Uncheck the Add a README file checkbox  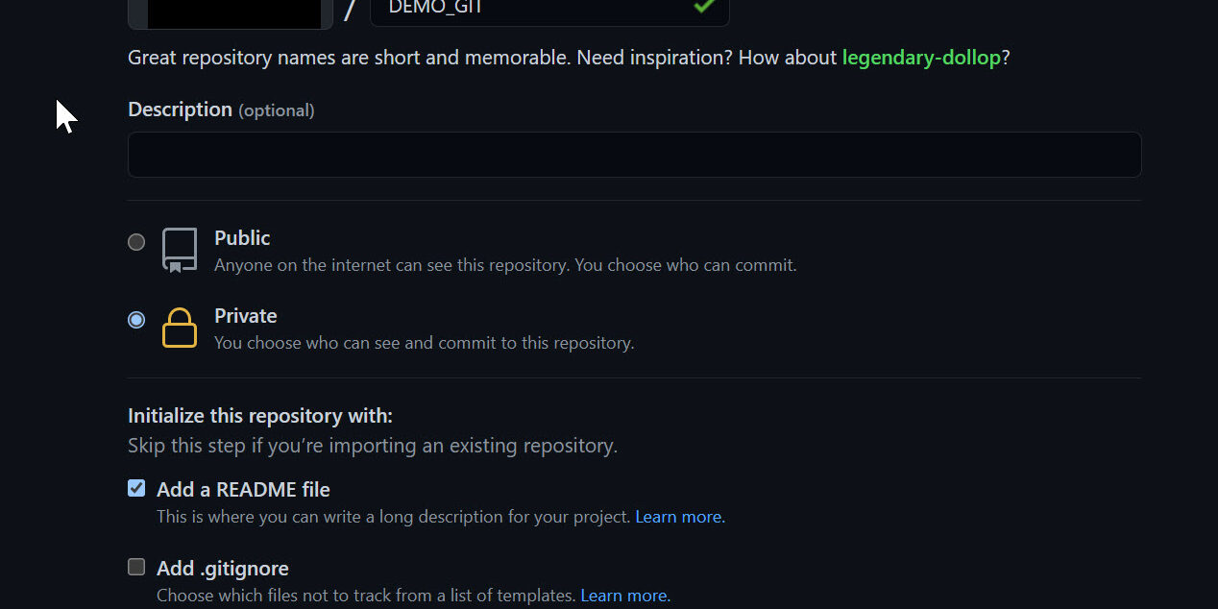(x=136, y=488)
